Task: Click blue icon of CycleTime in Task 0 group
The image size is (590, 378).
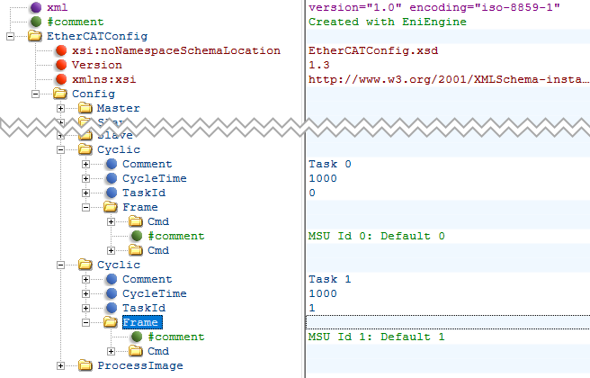Action: click(x=112, y=178)
